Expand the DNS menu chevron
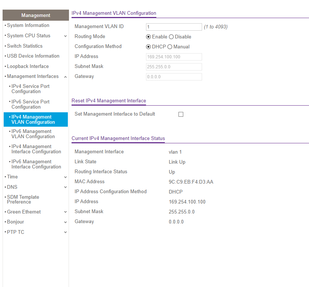The height and width of the screenshot is (287, 309). tap(65, 187)
